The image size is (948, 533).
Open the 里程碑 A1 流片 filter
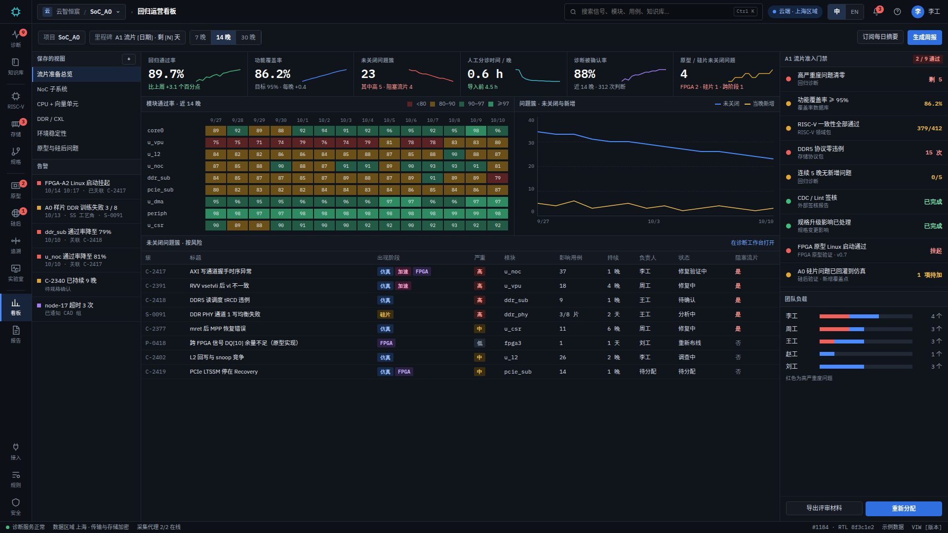pyautogui.click(x=137, y=38)
